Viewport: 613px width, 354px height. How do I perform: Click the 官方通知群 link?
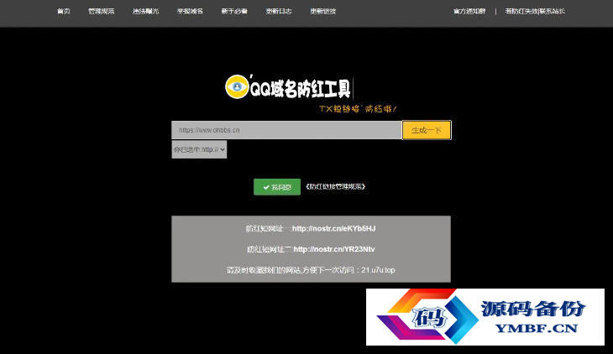point(469,12)
